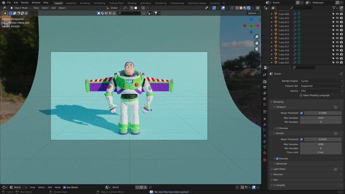Switch to the Layout workspace tab
Screen dimensions: 345x194
pyautogui.click(x=58, y=3)
